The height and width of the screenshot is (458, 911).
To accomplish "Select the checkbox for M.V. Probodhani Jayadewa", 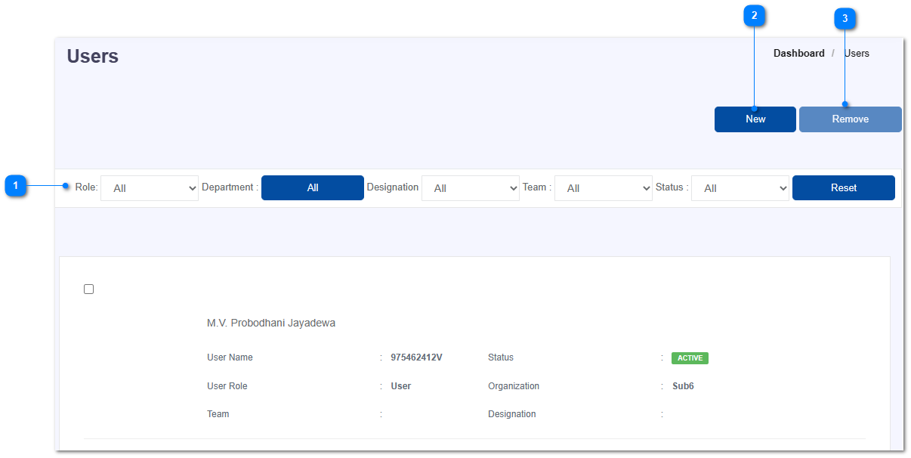I will coord(89,289).
